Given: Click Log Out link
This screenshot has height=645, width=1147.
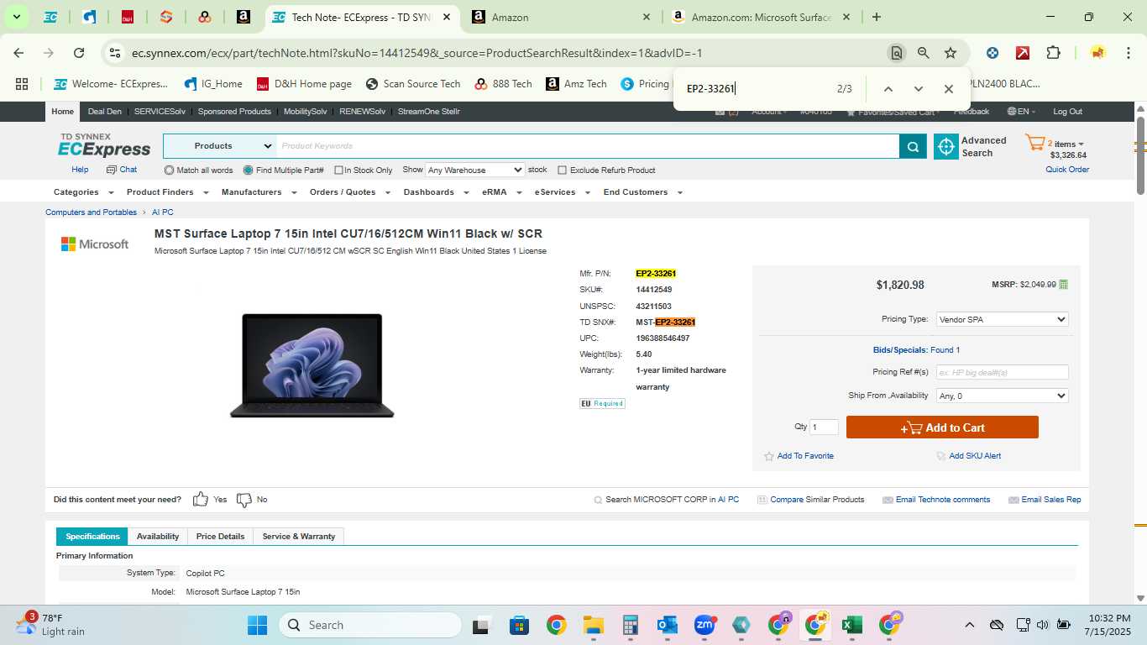Looking at the screenshot, I should pos(1067,112).
